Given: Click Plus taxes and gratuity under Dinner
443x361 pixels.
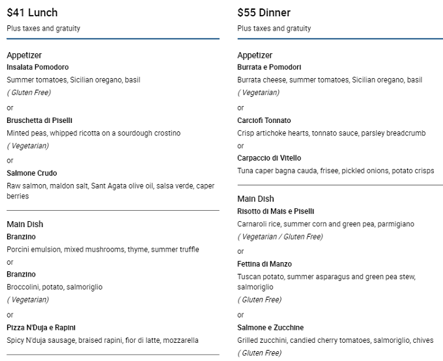Looking at the screenshot, I should point(274,28).
